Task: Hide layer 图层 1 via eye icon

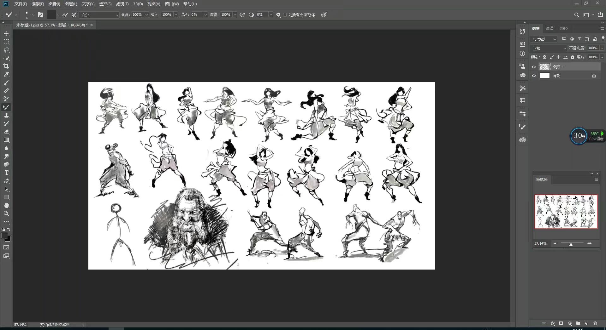Action: coord(534,67)
